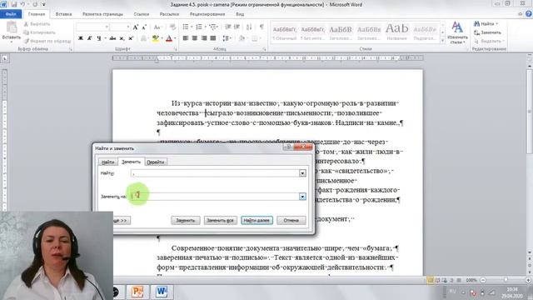Decrease font size with shrink font icon
This screenshot has height=300, width=533.
tap(144, 27)
